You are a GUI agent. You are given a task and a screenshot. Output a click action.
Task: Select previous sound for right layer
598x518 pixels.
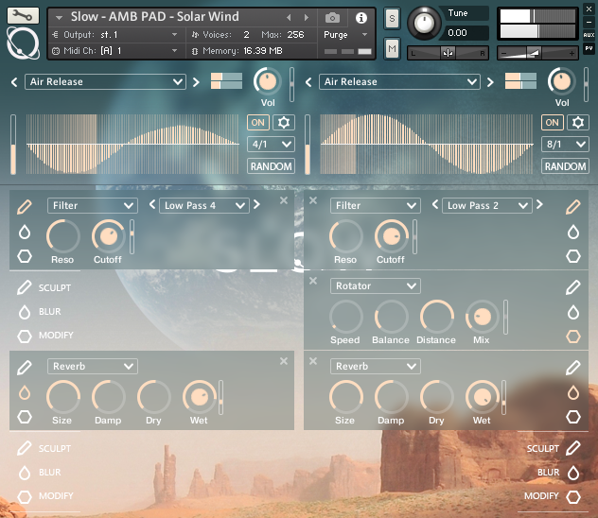308,82
